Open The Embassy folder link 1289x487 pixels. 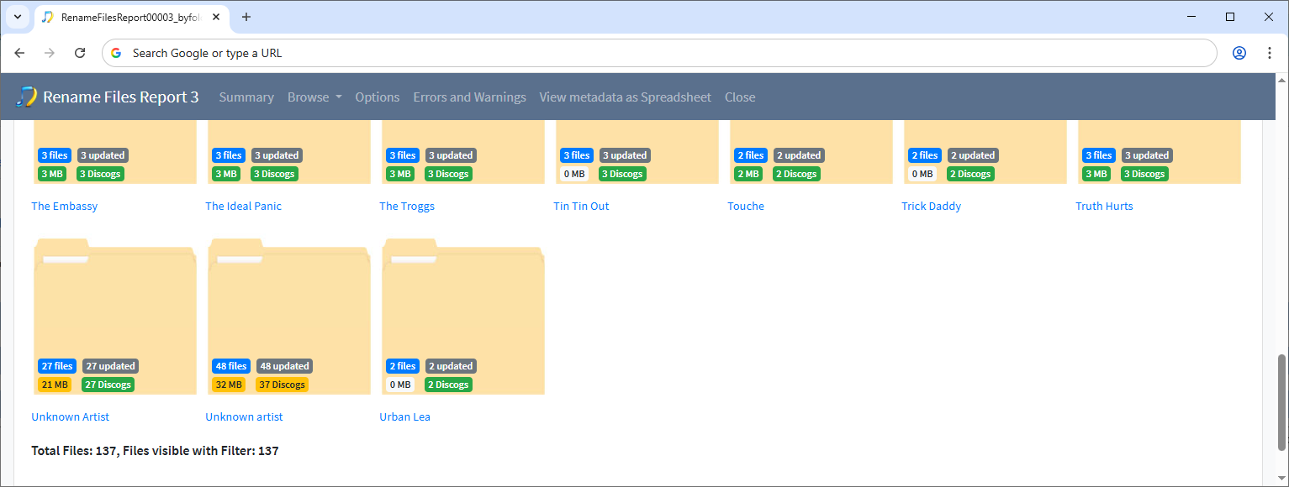tap(65, 206)
